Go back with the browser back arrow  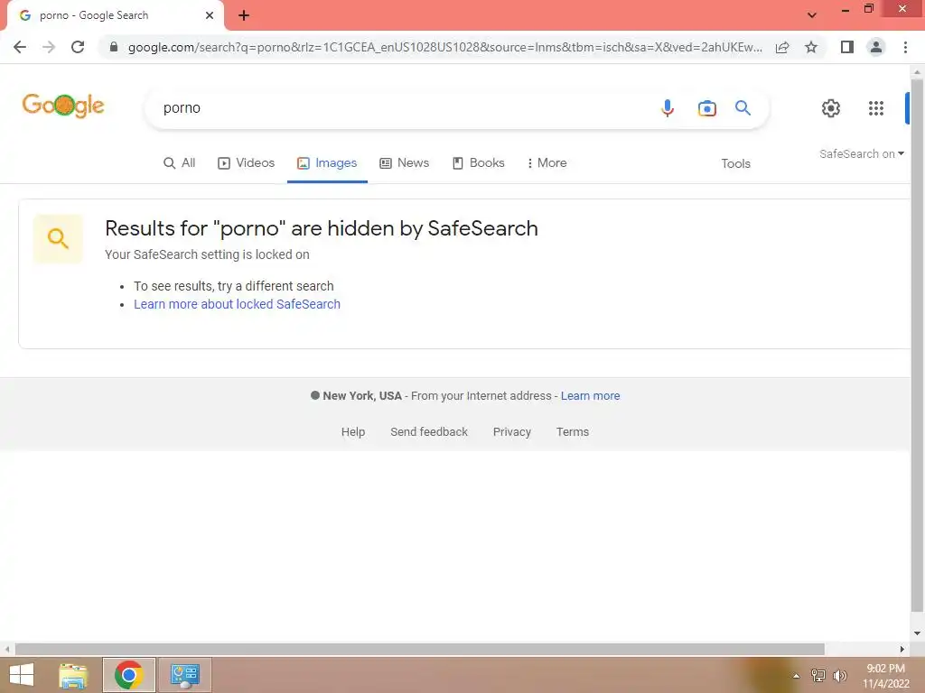click(x=20, y=47)
